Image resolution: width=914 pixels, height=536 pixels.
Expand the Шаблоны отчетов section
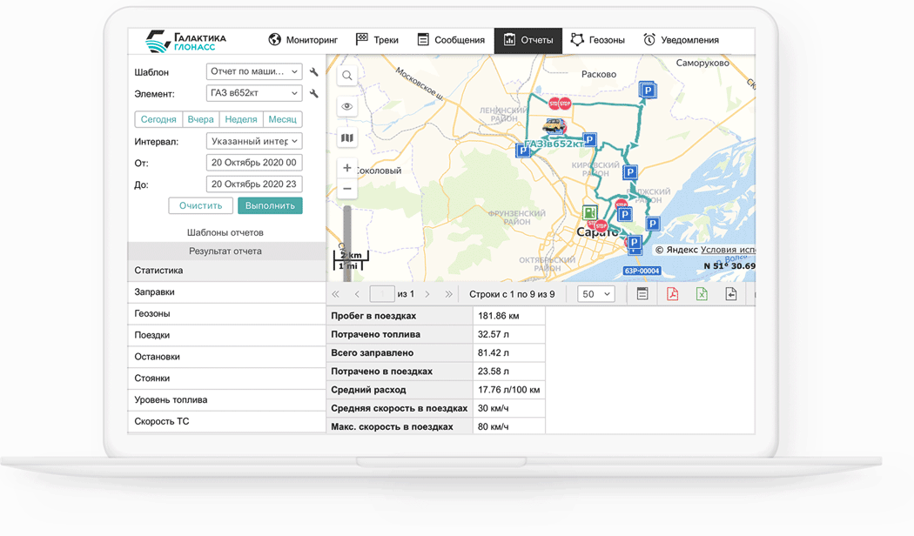(x=226, y=232)
